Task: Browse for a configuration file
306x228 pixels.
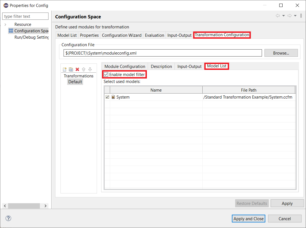Action: [x=281, y=53]
